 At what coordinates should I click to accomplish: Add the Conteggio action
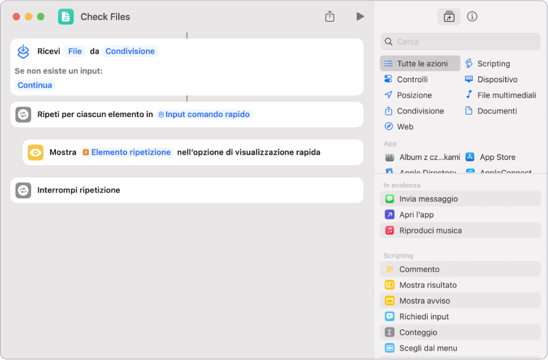click(x=460, y=332)
